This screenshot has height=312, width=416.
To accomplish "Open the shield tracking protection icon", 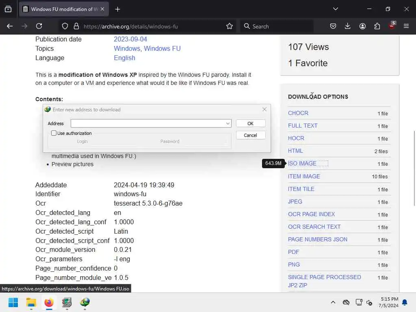I will pyautogui.click(x=65, y=26).
